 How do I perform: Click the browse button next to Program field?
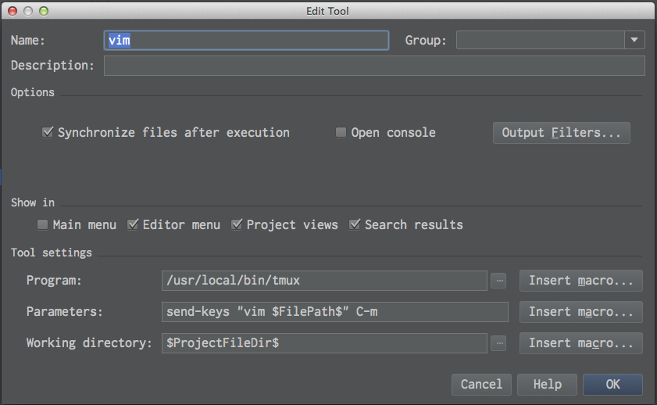pyautogui.click(x=499, y=281)
